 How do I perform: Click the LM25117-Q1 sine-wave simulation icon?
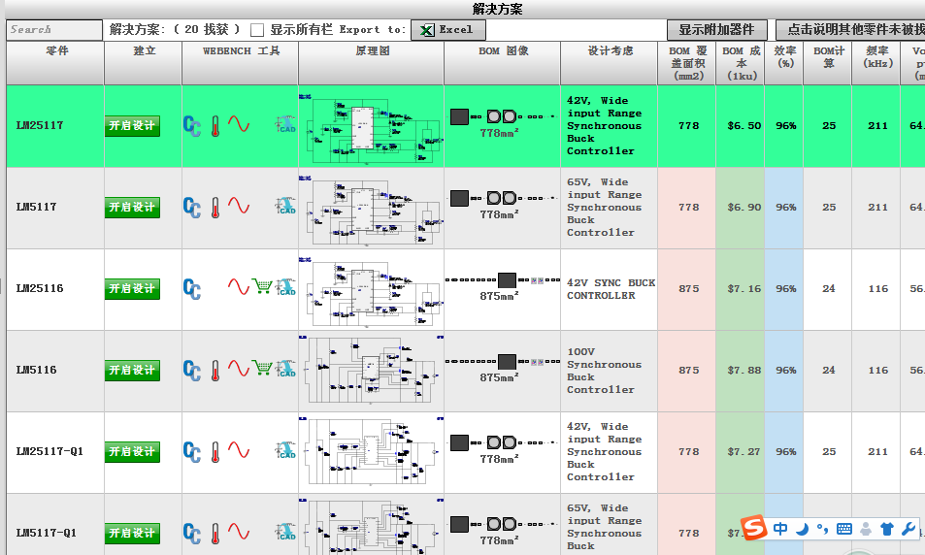click(239, 449)
